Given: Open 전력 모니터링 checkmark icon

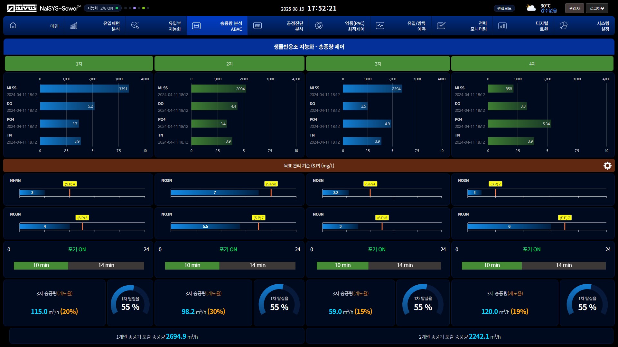Looking at the screenshot, I should click(x=441, y=26).
